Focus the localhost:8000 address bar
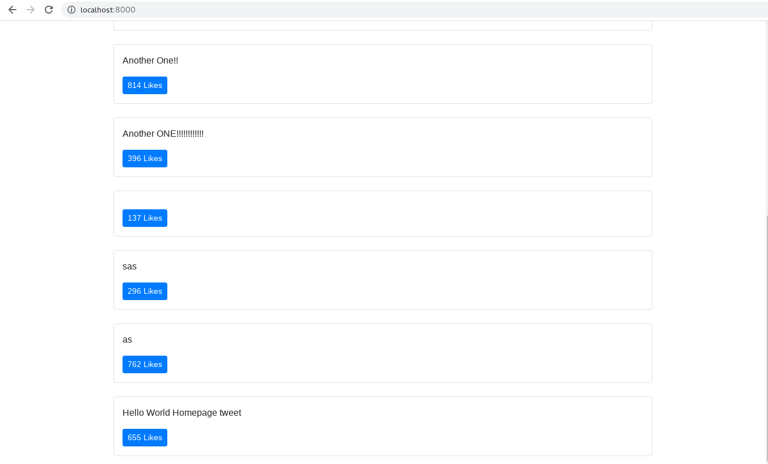The image size is (768, 464). (414, 10)
